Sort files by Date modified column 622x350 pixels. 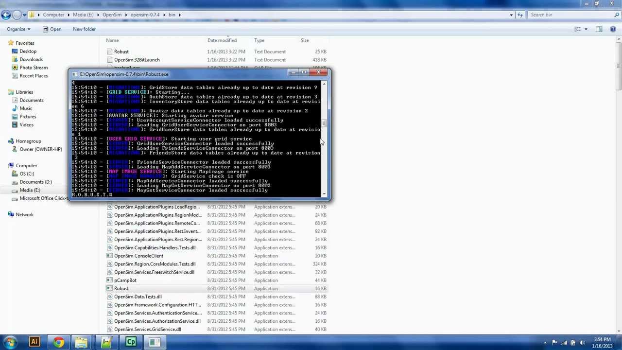[x=222, y=40]
